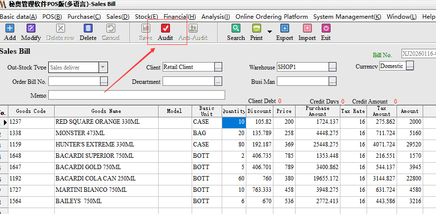The image size is (436, 214).
Task: Click the Print toolbar icon
Action: 256,29
